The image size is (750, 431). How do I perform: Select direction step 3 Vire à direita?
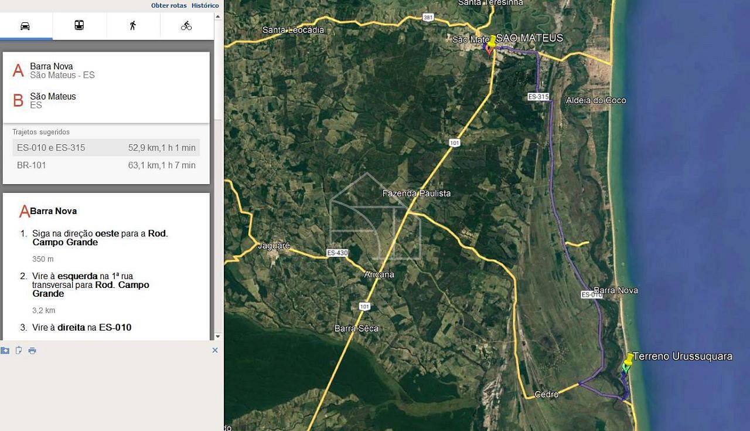coord(81,327)
